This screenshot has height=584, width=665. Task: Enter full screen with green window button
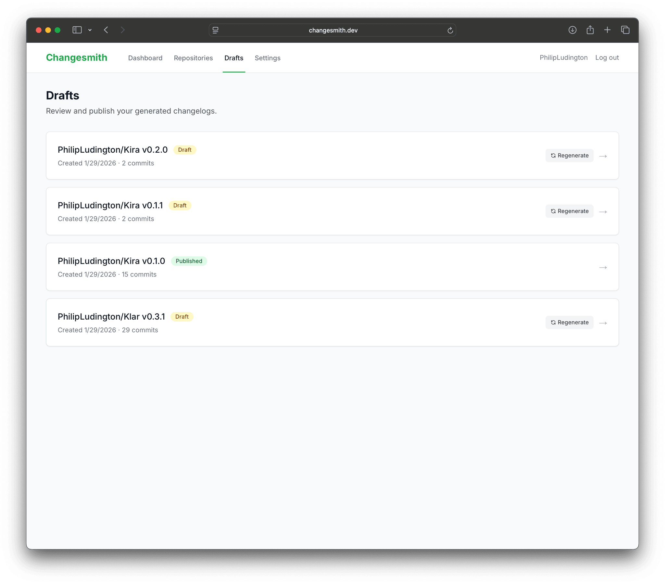coord(57,30)
